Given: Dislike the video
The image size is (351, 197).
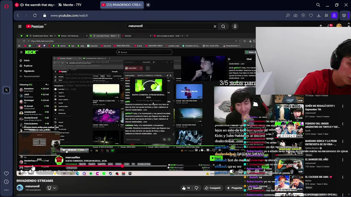Looking at the screenshot, I should [196, 188].
